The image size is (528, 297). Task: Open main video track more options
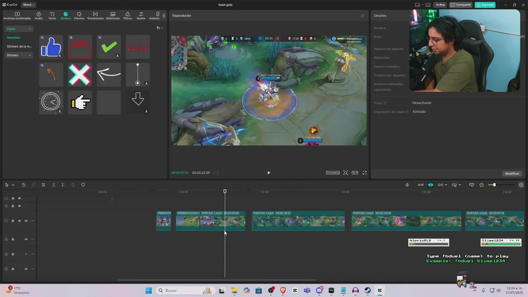[33, 221]
